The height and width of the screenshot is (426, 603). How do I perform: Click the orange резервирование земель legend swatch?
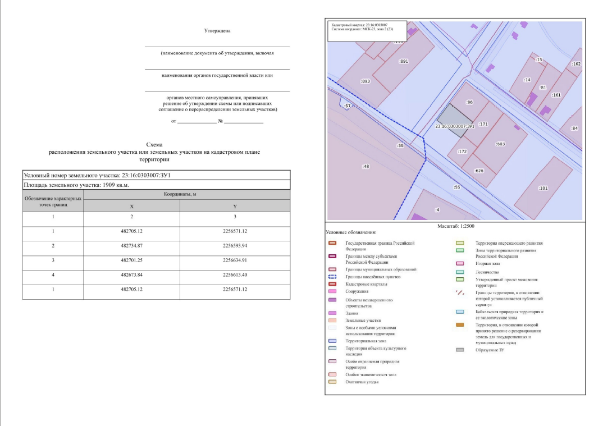pos(460,325)
